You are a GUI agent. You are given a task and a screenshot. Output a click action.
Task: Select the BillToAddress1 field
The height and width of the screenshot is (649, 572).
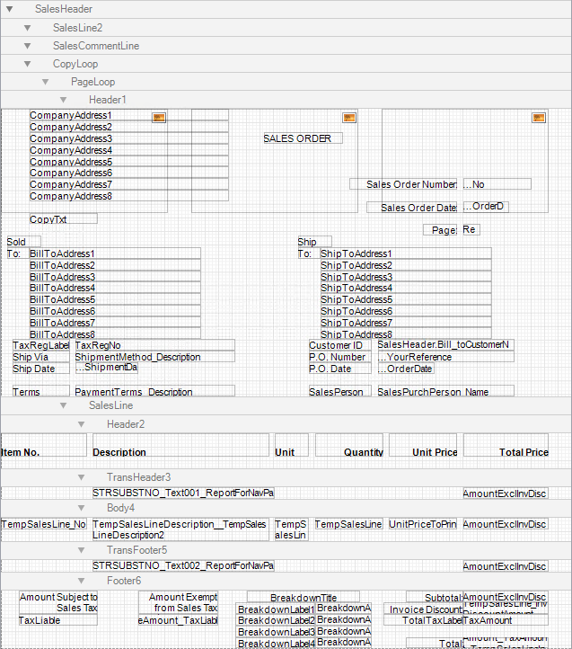(114, 253)
